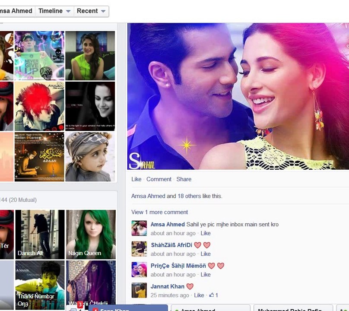349x311 pixels.
Task: Open friend Danish Ali
Action: 40,235
